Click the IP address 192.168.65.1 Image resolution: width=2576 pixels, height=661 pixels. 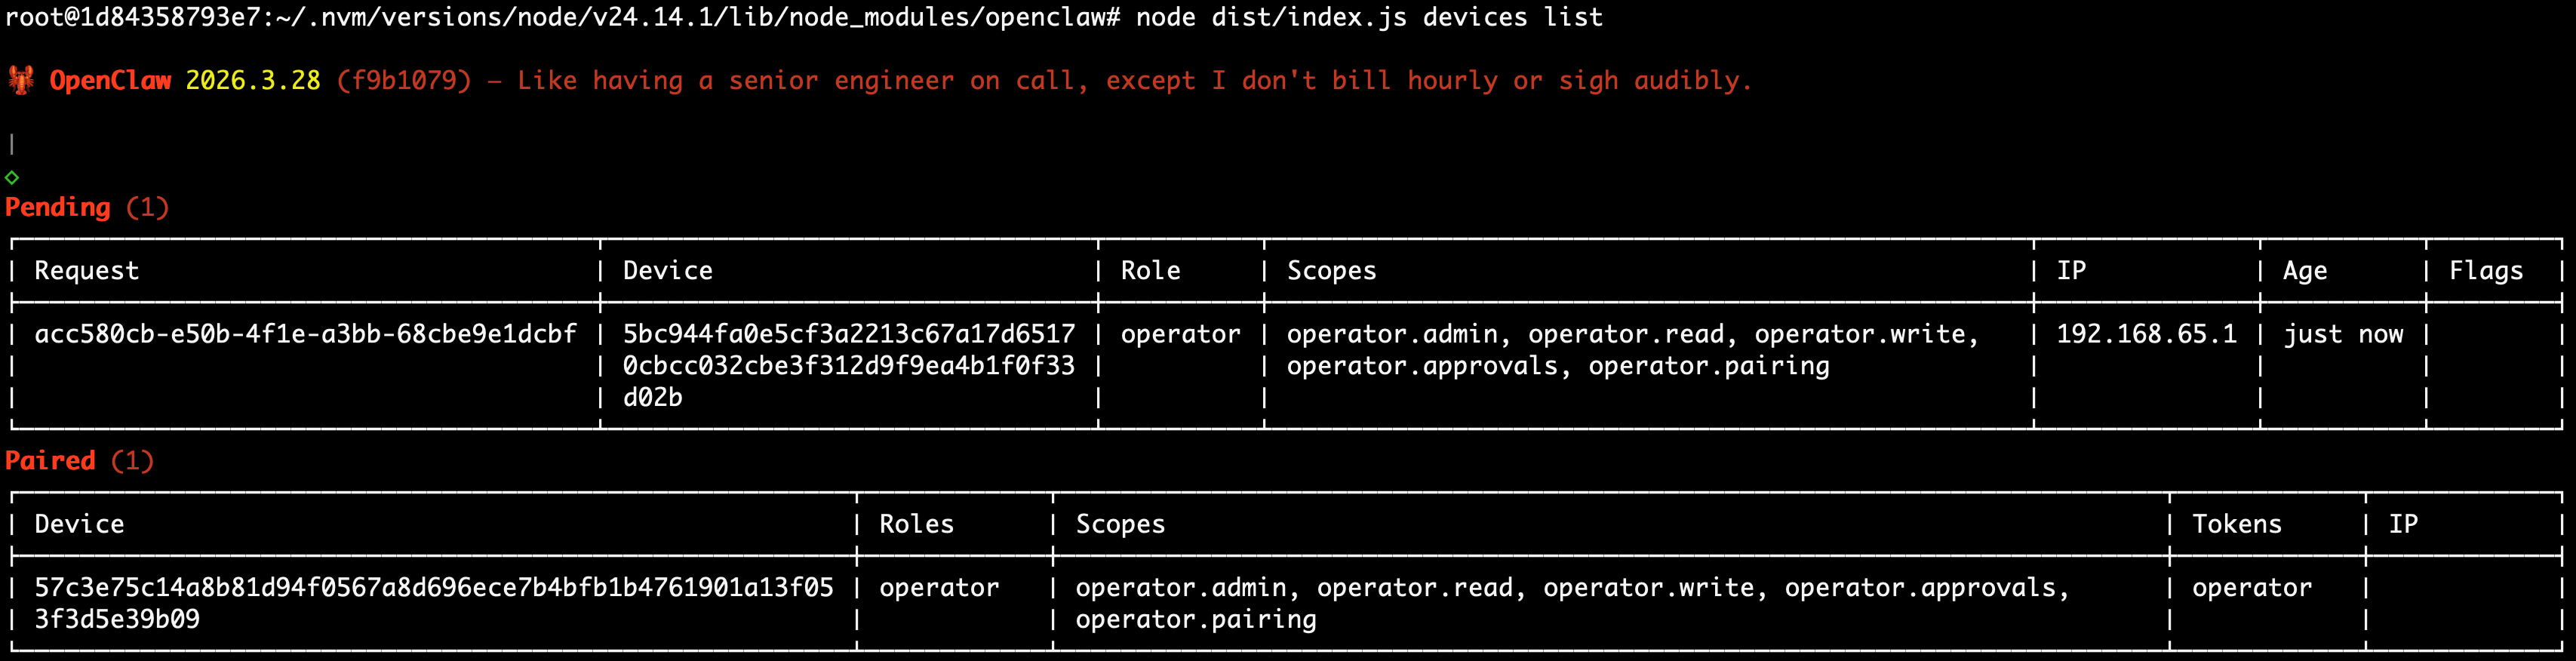[x=2146, y=334]
